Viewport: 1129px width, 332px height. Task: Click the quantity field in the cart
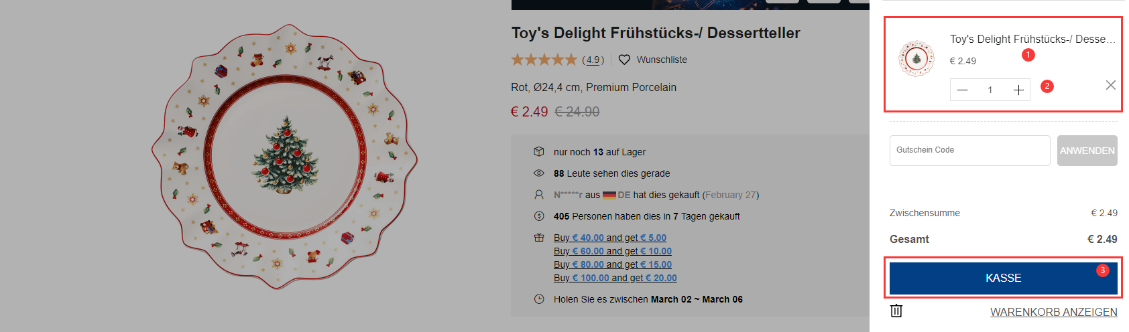(x=990, y=90)
